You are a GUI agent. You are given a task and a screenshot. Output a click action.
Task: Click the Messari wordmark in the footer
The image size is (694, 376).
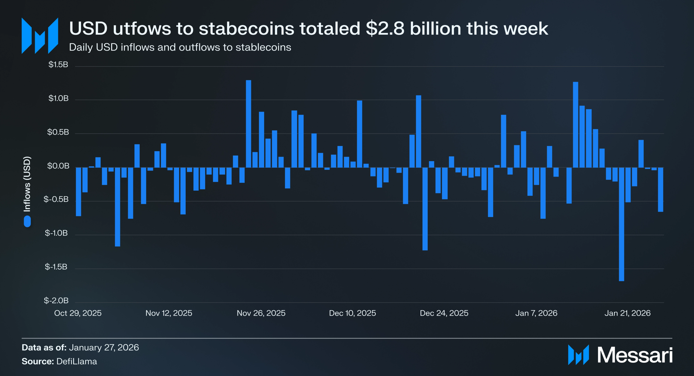coord(635,355)
